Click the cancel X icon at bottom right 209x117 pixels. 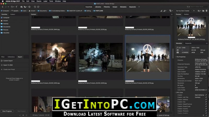point(204,115)
